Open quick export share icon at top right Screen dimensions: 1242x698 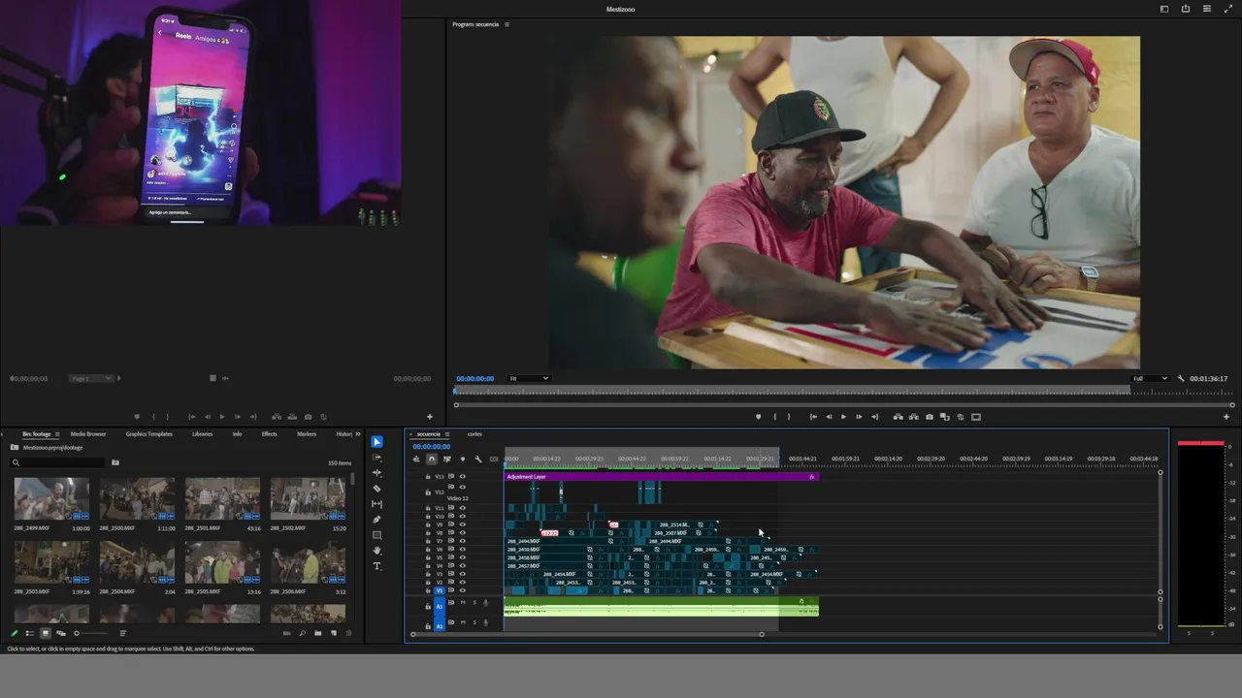pyautogui.click(x=1186, y=9)
